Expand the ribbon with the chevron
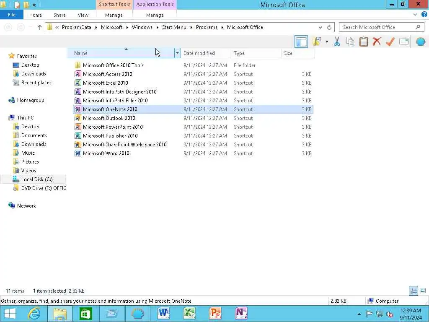 coord(415,15)
